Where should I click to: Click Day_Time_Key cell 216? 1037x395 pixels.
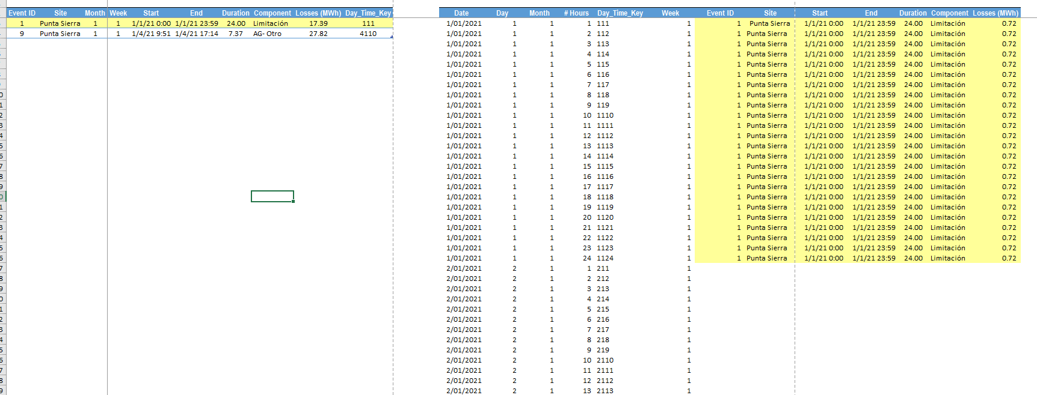[603, 319]
